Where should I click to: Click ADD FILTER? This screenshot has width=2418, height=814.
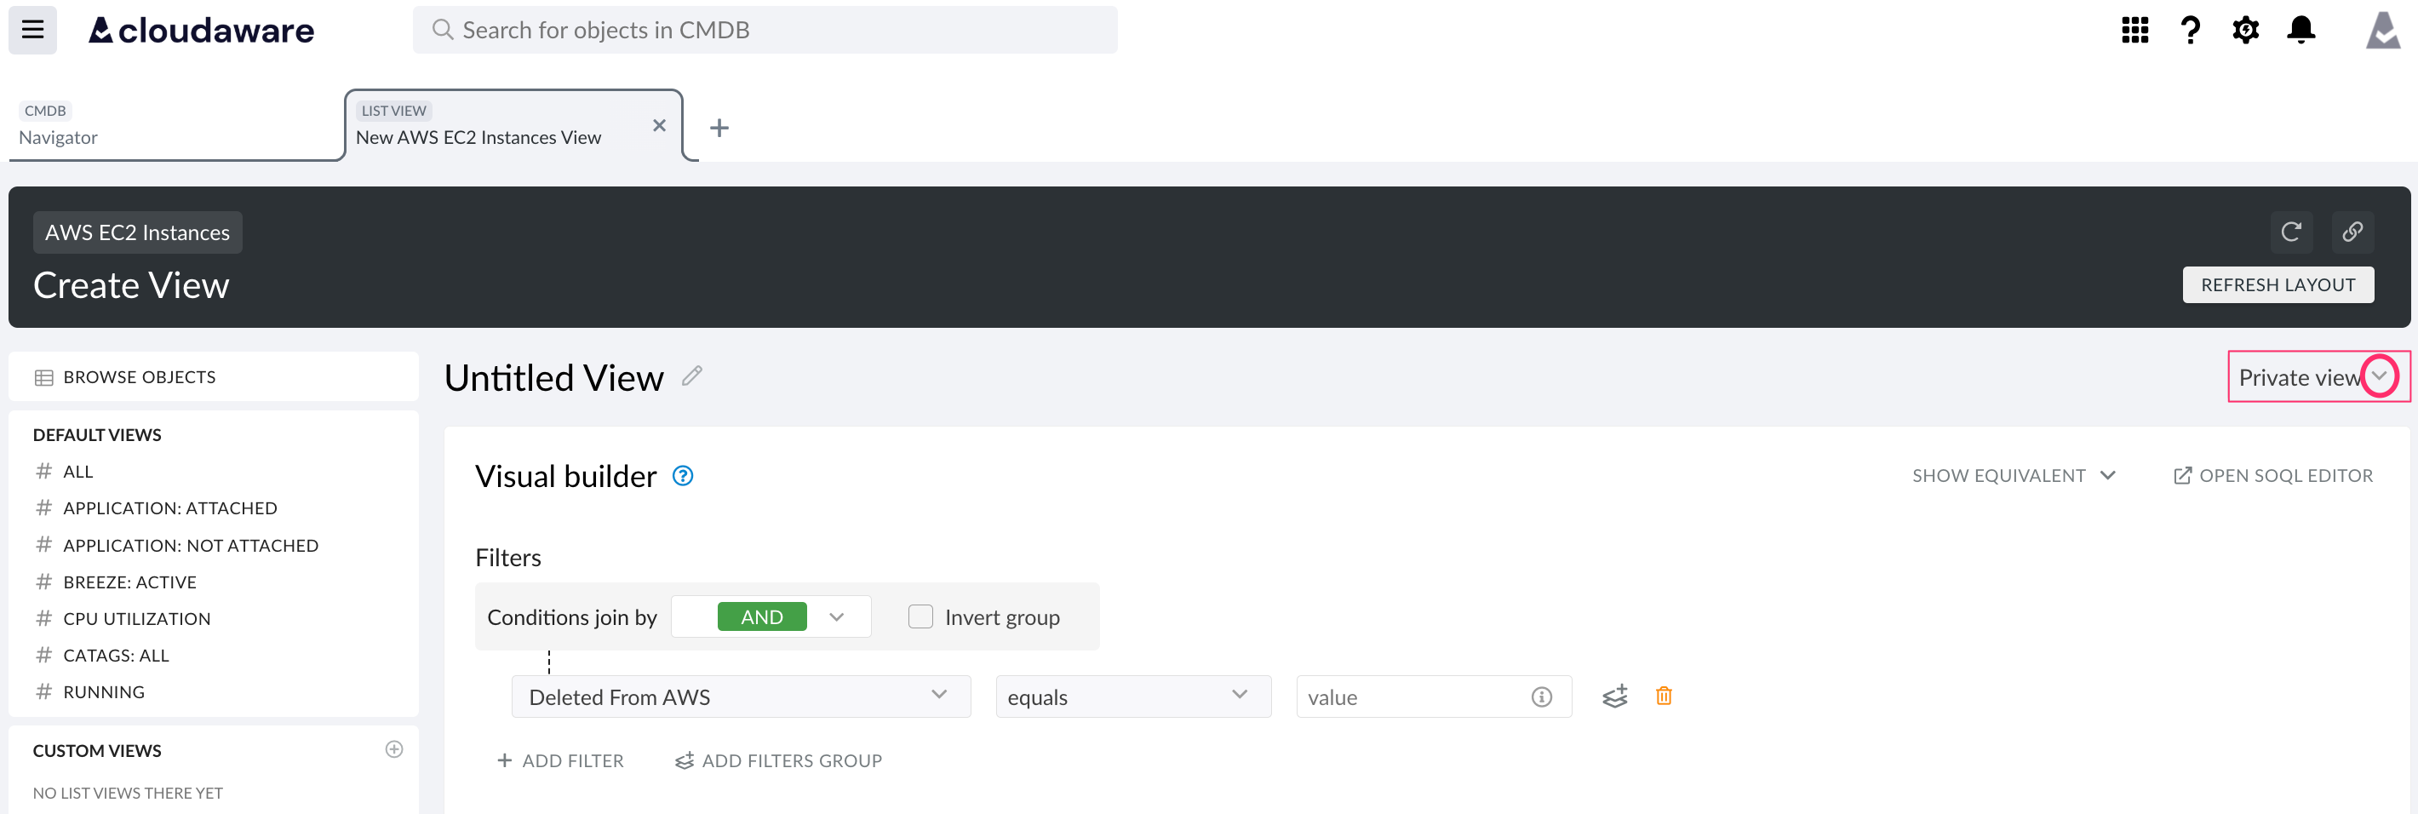(x=560, y=760)
